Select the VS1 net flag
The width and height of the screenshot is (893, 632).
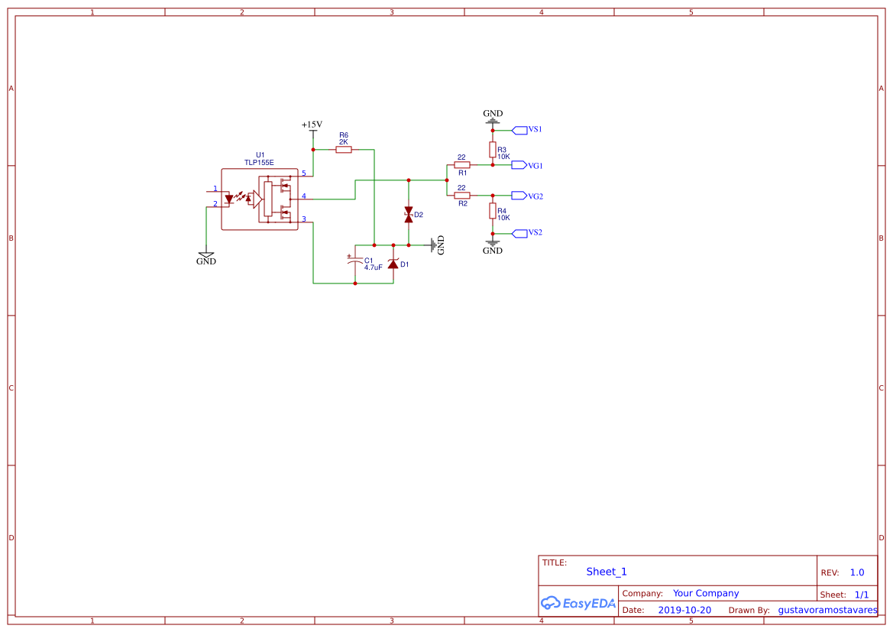pyautogui.click(x=523, y=130)
